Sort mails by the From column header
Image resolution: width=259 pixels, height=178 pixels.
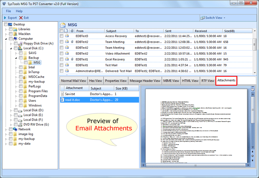pos(90,31)
